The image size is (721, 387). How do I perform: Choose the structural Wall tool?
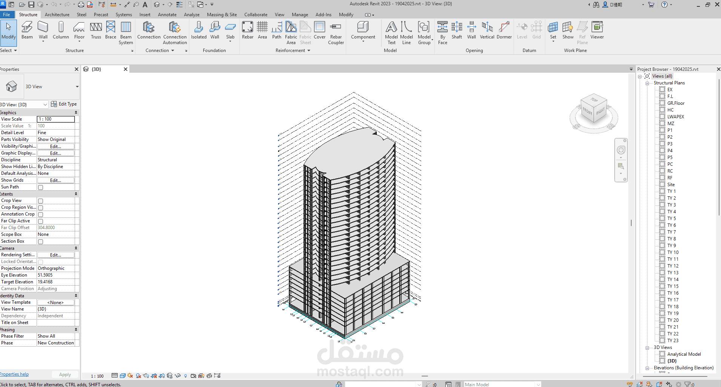click(x=43, y=30)
